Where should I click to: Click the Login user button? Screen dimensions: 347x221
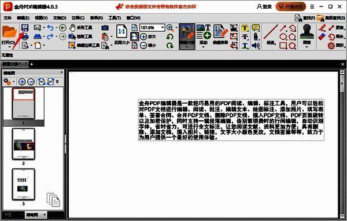coord(264,6)
